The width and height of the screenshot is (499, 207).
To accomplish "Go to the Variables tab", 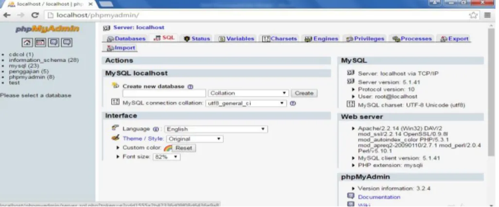I will [236, 39].
